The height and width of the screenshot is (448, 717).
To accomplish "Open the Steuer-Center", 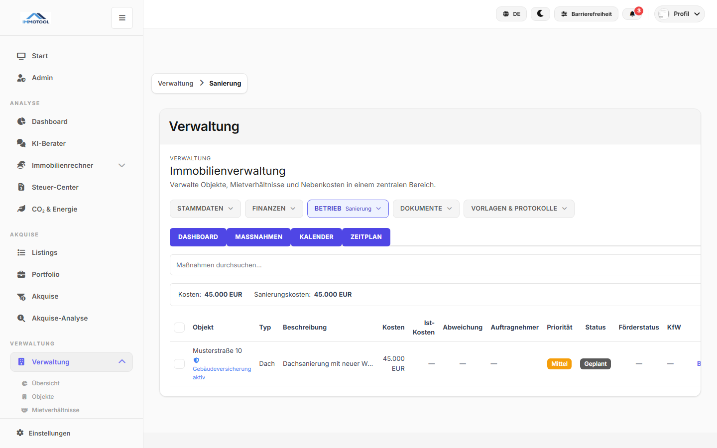I will [54, 187].
